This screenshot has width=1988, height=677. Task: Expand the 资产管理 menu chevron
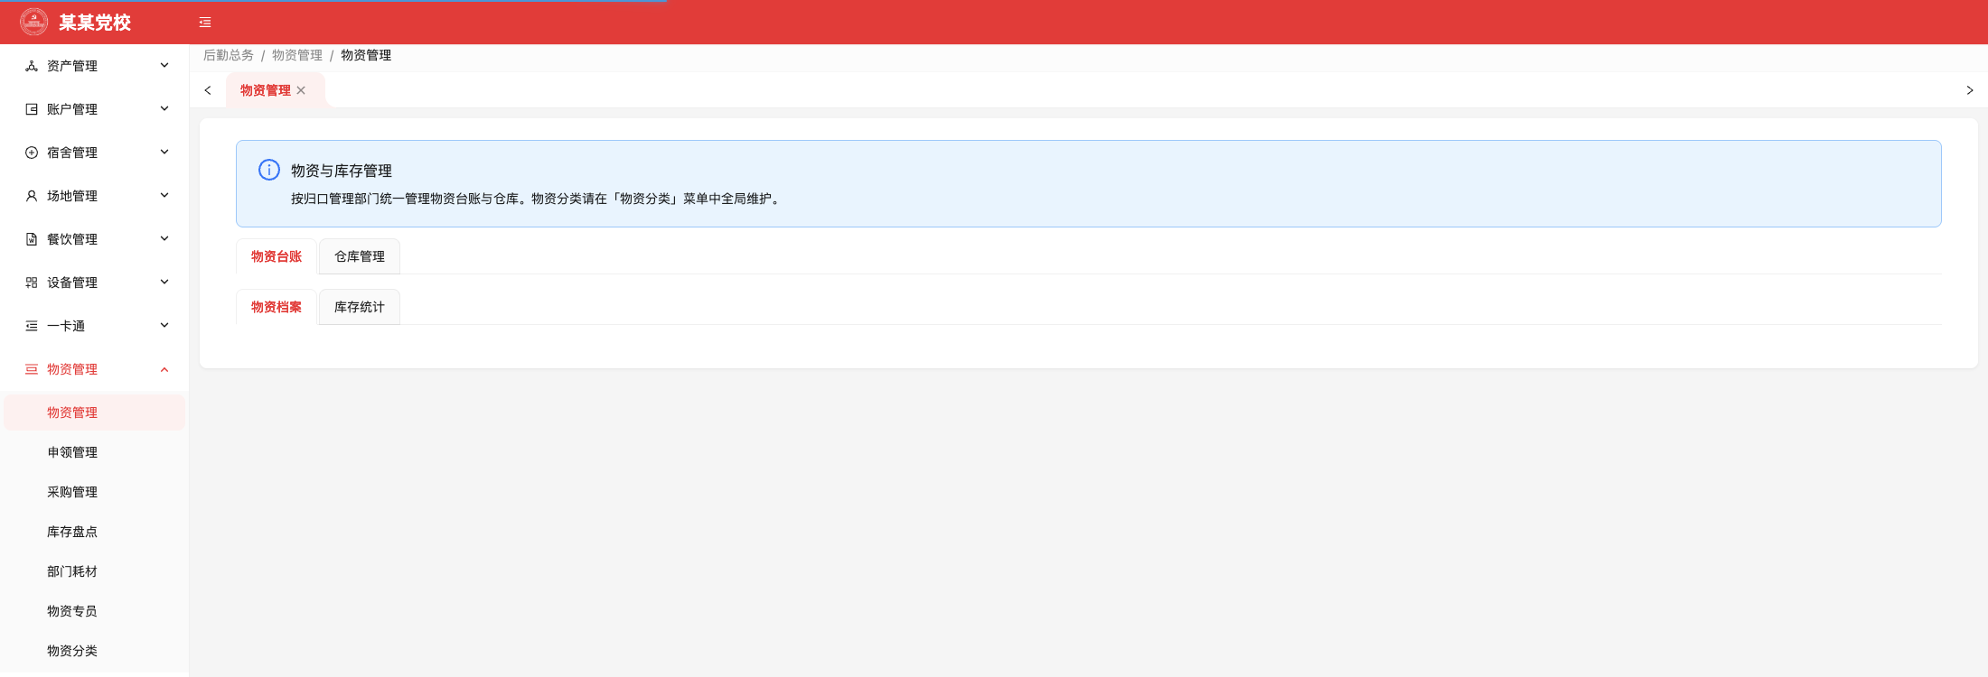[x=164, y=65]
